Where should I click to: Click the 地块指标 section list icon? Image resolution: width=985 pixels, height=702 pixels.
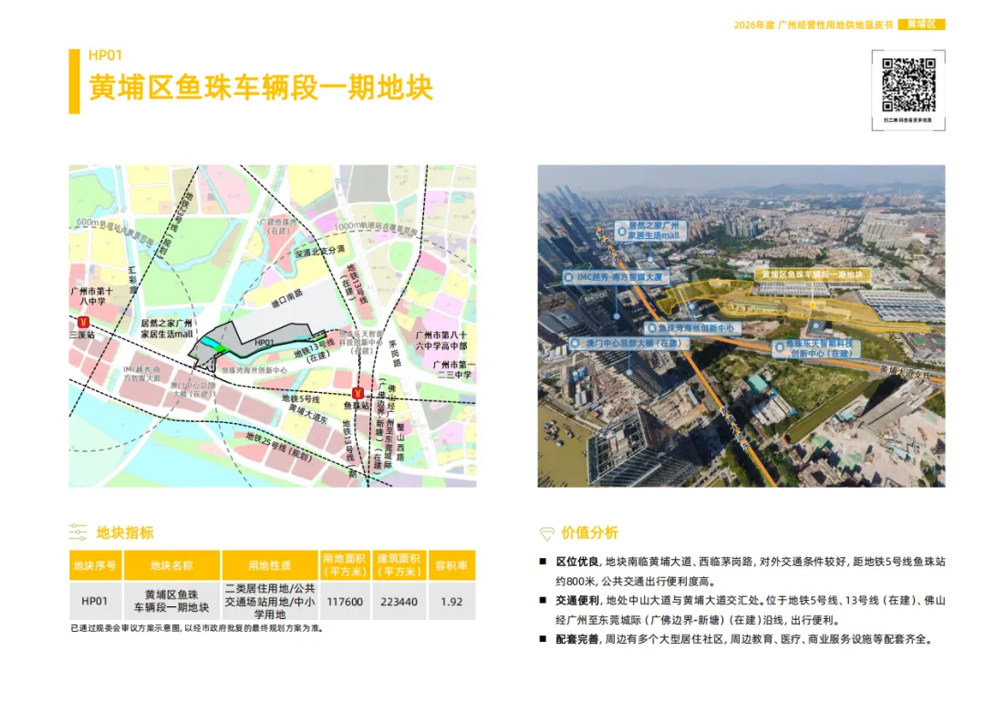(78, 532)
